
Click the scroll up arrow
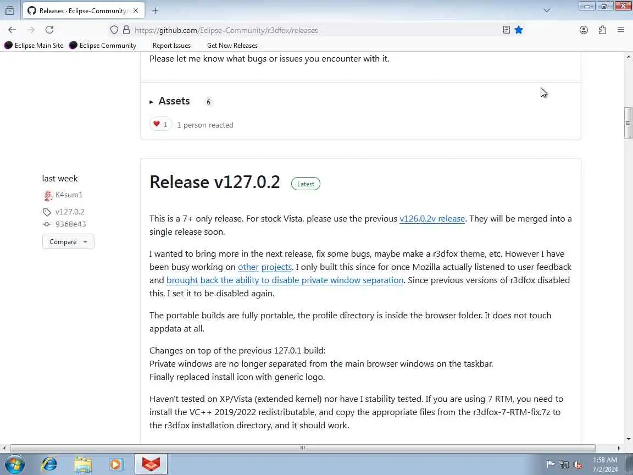pyautogui.click(x=628, y=57)
